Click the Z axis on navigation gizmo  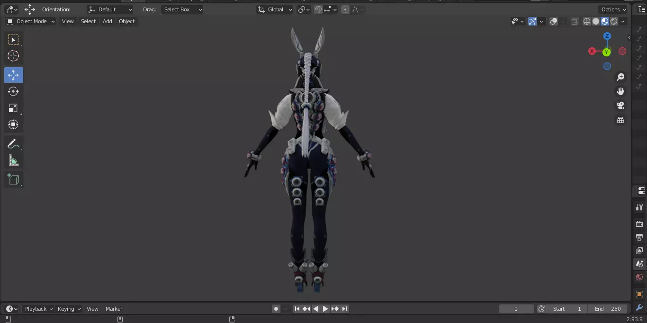[607, 36]
